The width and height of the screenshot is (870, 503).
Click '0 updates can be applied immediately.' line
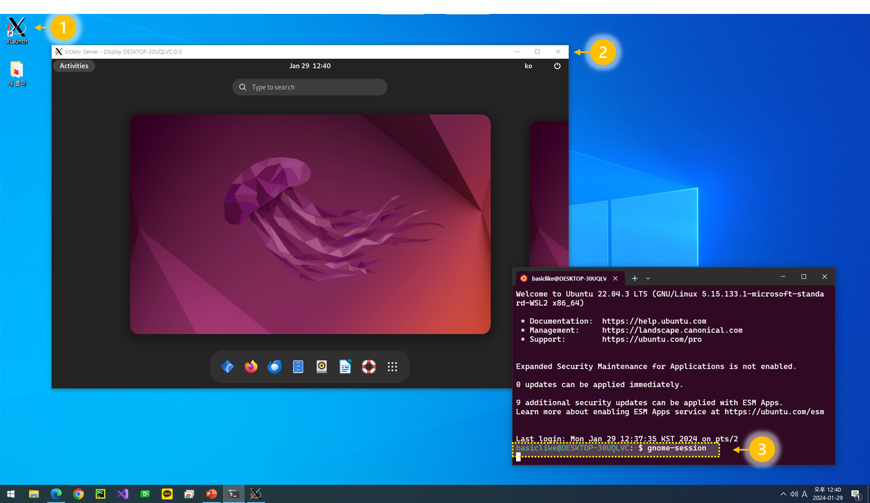tap(600, 384)
